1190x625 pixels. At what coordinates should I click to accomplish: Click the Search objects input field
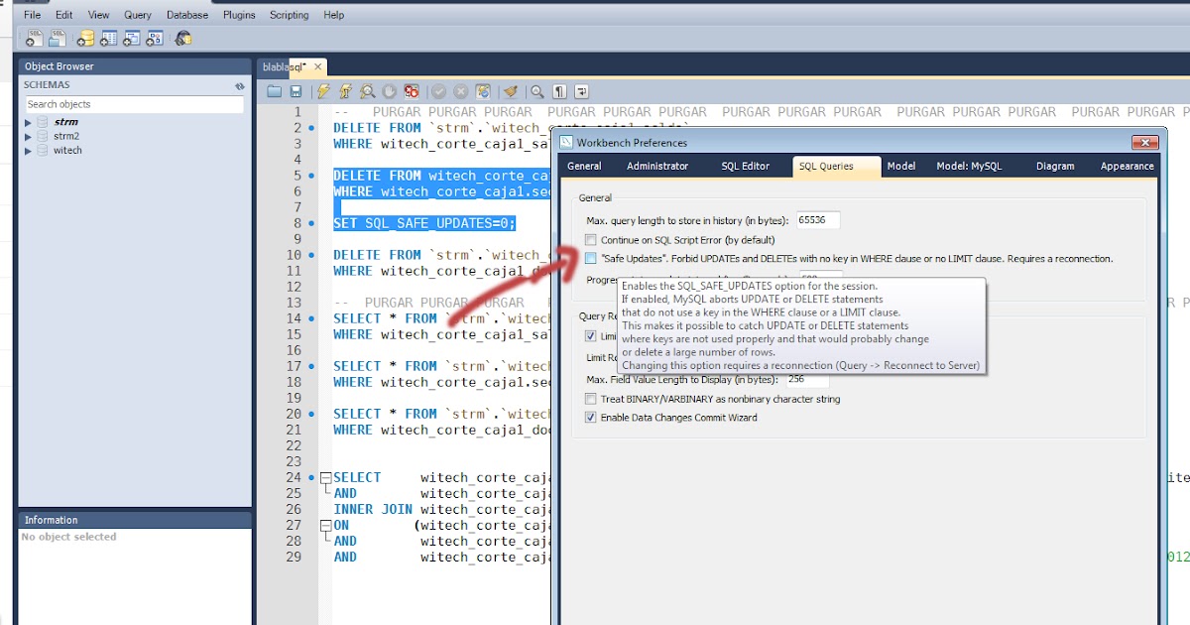[134, 103]
